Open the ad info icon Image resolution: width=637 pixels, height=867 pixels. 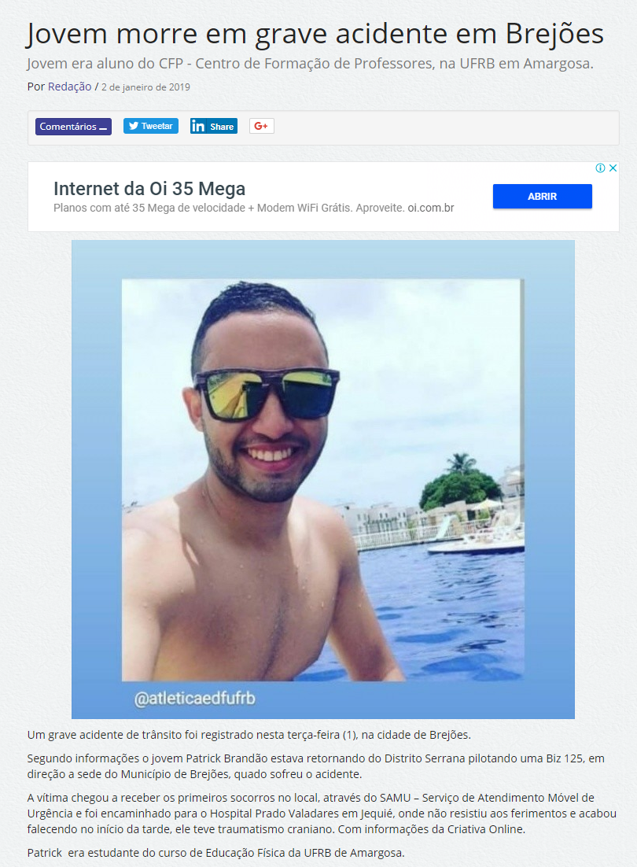point(600,168)
